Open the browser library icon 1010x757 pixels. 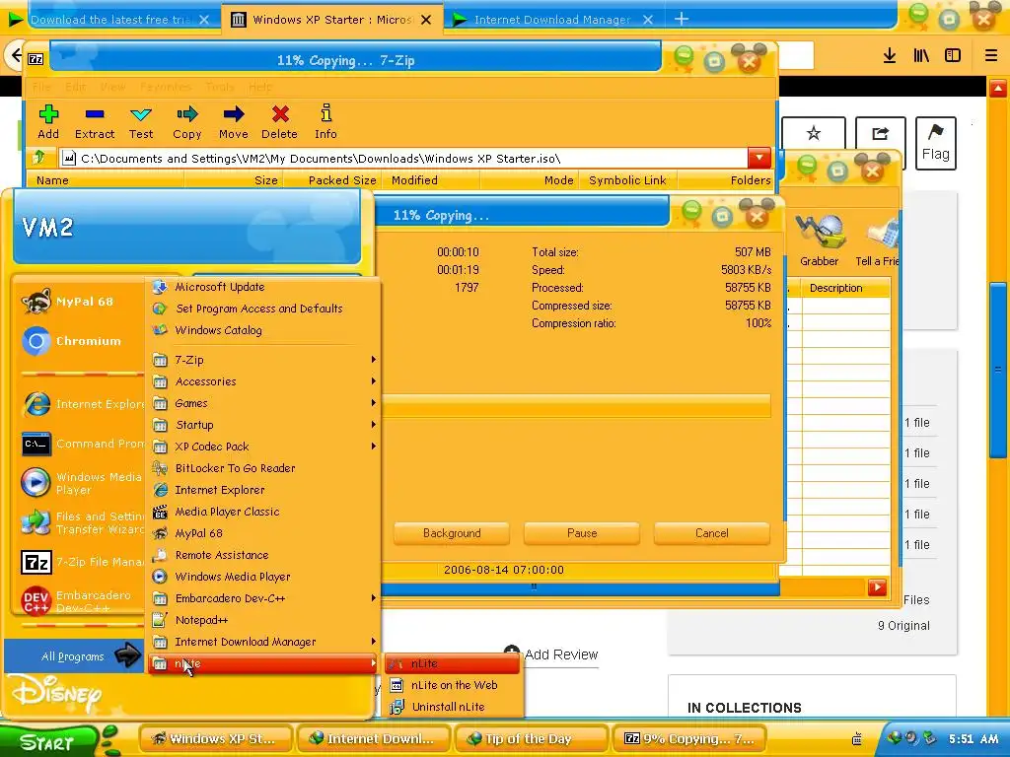921,56
